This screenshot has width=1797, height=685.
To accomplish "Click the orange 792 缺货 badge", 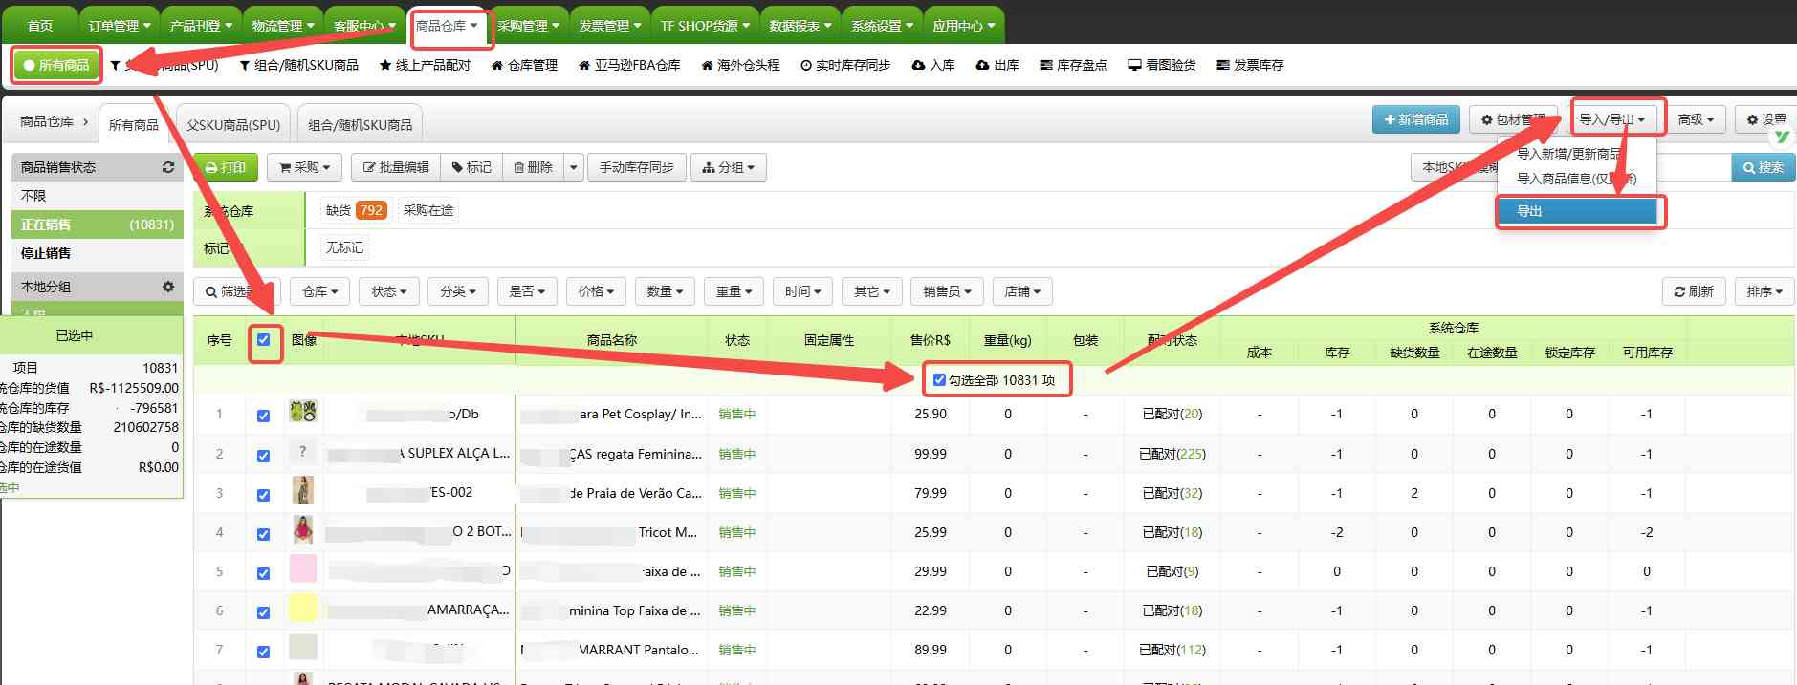I will 371,210.
